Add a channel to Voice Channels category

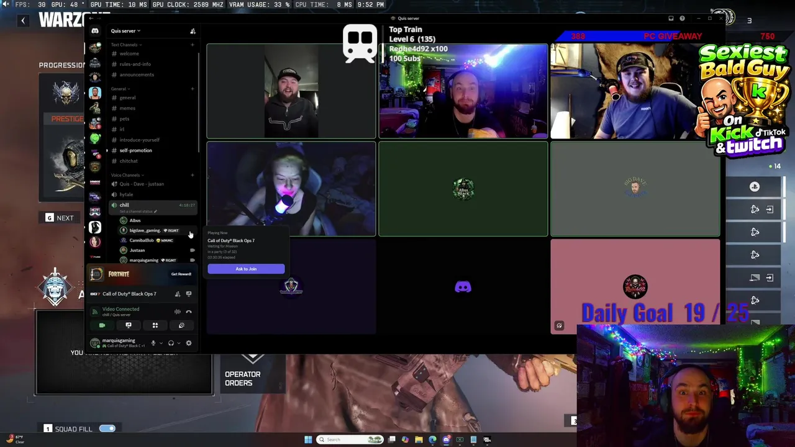click(x=192, y=175)
